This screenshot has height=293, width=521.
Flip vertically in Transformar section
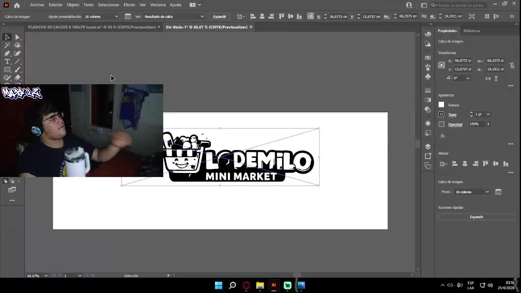[x=496, y=78]
